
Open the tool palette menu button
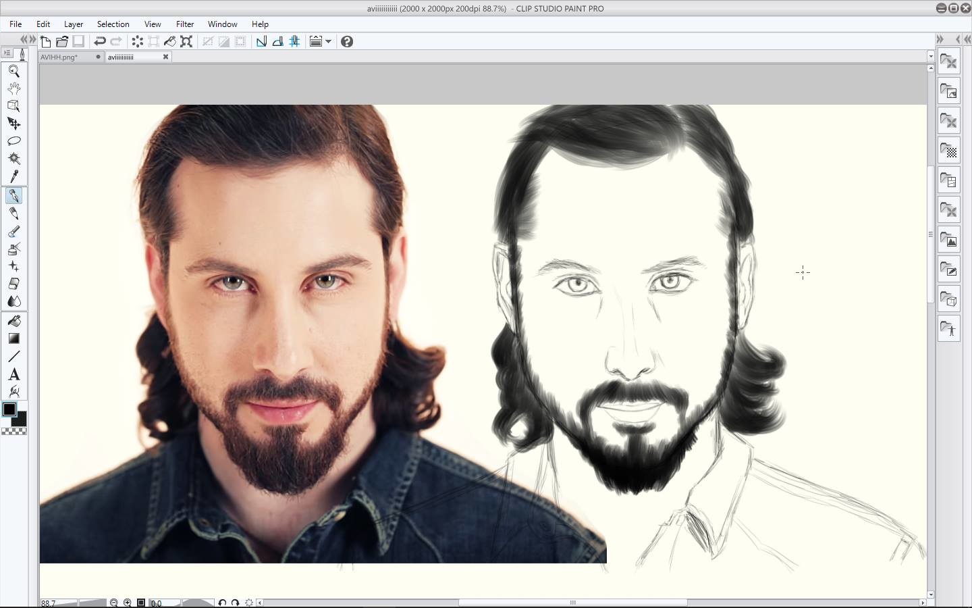7,53
